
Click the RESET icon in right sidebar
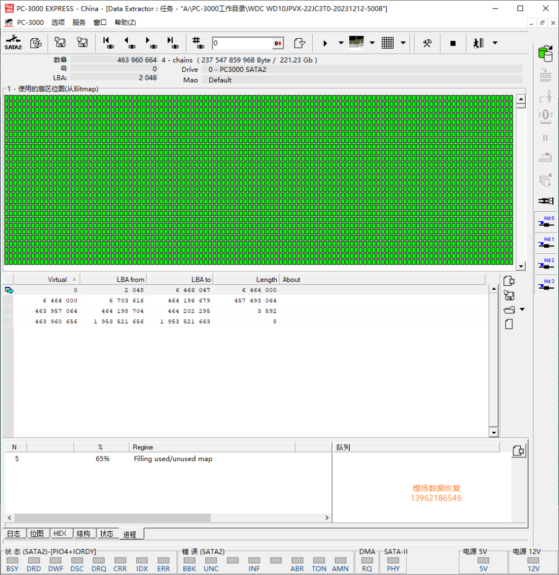(546, 75)
